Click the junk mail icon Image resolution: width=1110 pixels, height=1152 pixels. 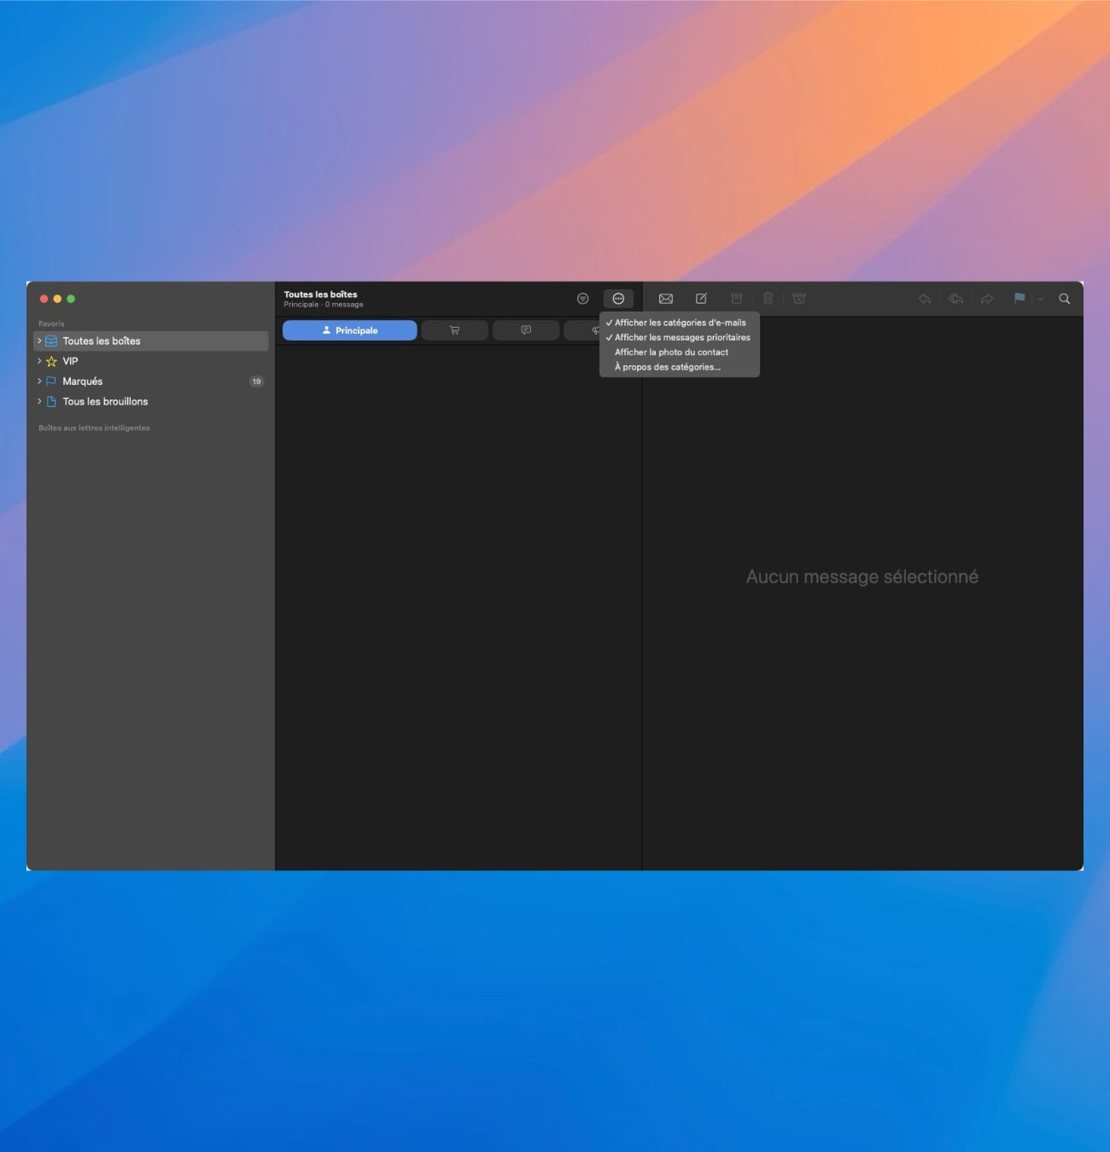[799, 299]
